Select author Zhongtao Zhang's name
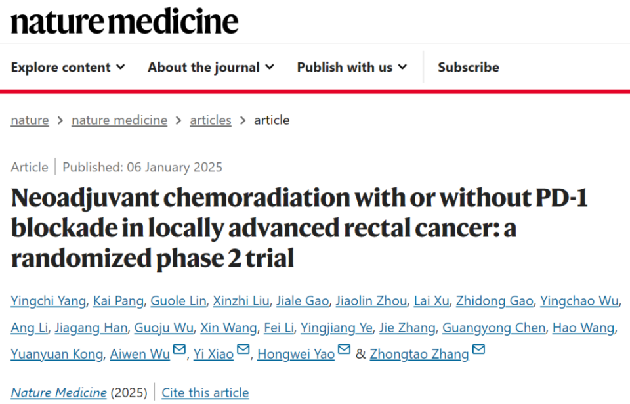Image resolution: width=630 pixels, height=404 pixels. pyautogui.click(x=419, y=354)
